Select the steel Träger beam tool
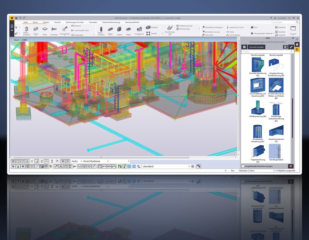Viewport: 309px width, 240px height. 36,31
